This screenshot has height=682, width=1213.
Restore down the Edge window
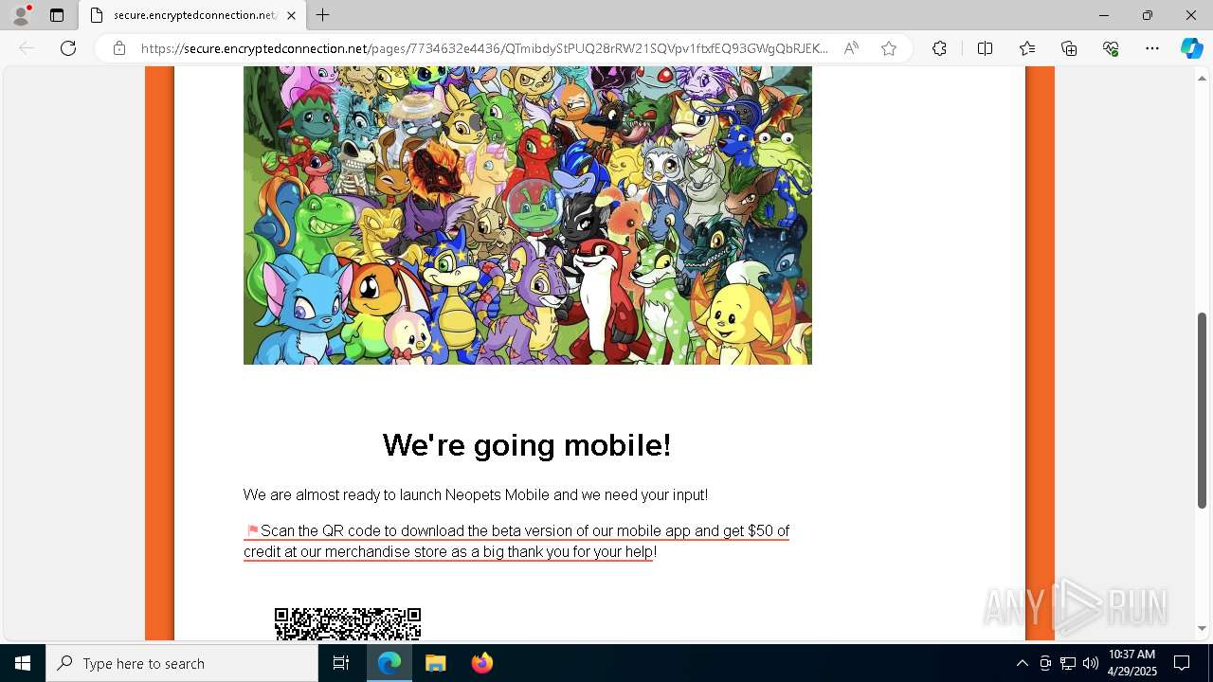pos(1148,15)
